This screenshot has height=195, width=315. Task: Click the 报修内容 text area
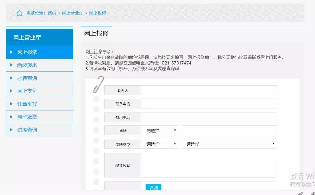(x=209, y=165)
